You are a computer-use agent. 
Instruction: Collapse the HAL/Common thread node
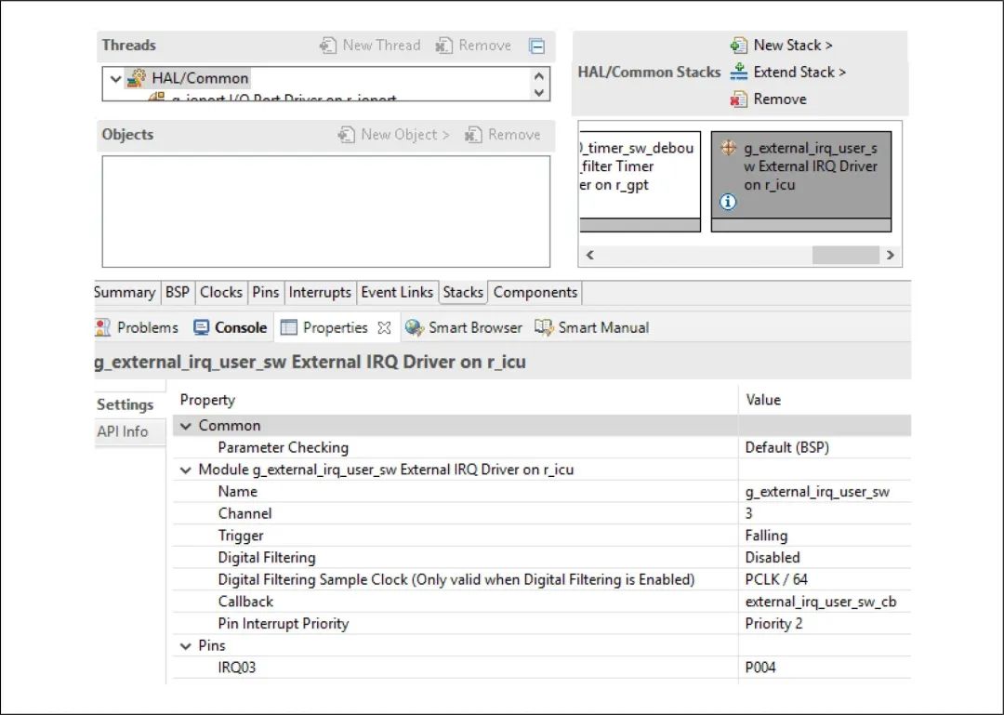coord(116,79)
